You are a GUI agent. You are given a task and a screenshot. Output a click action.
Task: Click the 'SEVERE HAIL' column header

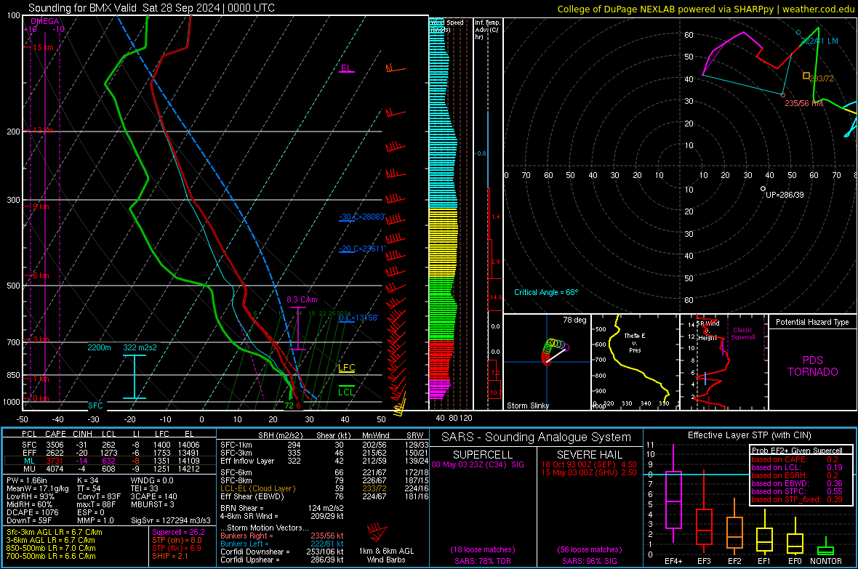click(589, 455)
